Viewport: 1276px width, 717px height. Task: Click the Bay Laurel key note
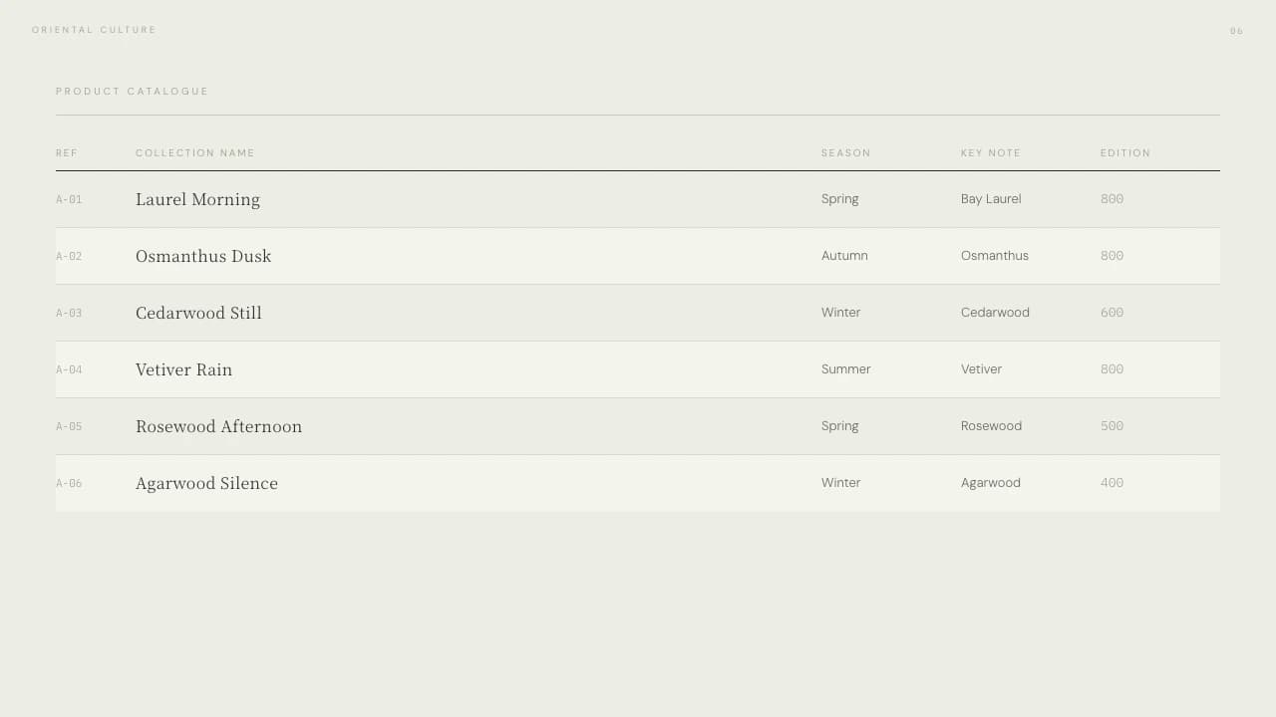pyautogui.click(x=991, y=199)
